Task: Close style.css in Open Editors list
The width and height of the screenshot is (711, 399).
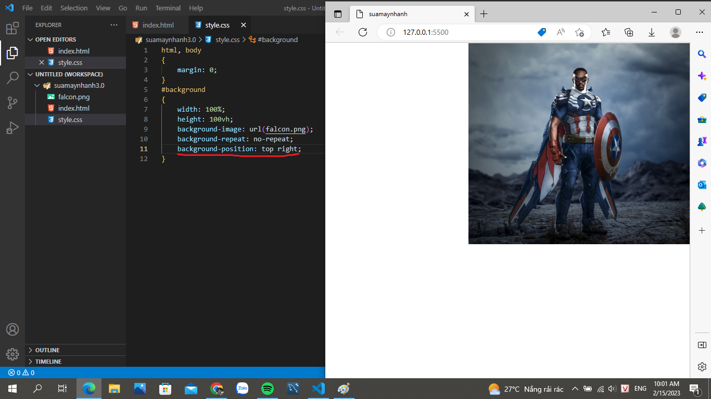Action: 42,62
